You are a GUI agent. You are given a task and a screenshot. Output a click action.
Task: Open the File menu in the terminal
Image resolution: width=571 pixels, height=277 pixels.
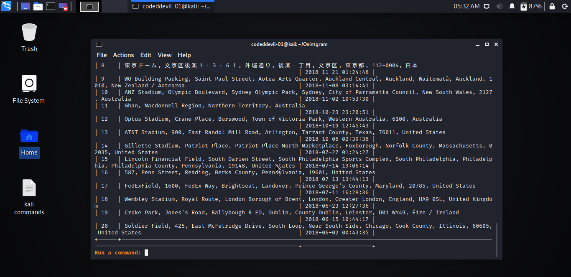[102, 55]
